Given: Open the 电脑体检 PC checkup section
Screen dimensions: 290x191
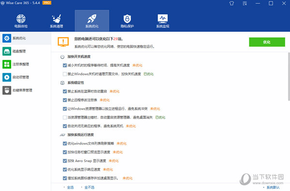Looking at the screenshot, I should tap(21, 21).
